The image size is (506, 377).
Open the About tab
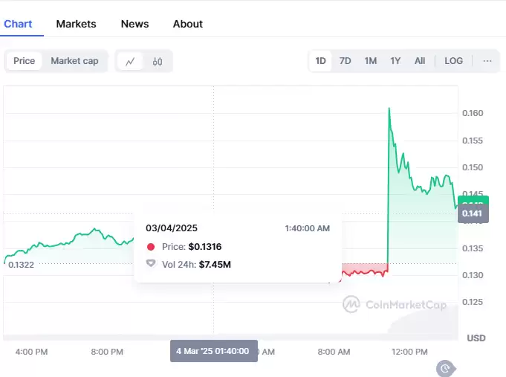point(188,24)
